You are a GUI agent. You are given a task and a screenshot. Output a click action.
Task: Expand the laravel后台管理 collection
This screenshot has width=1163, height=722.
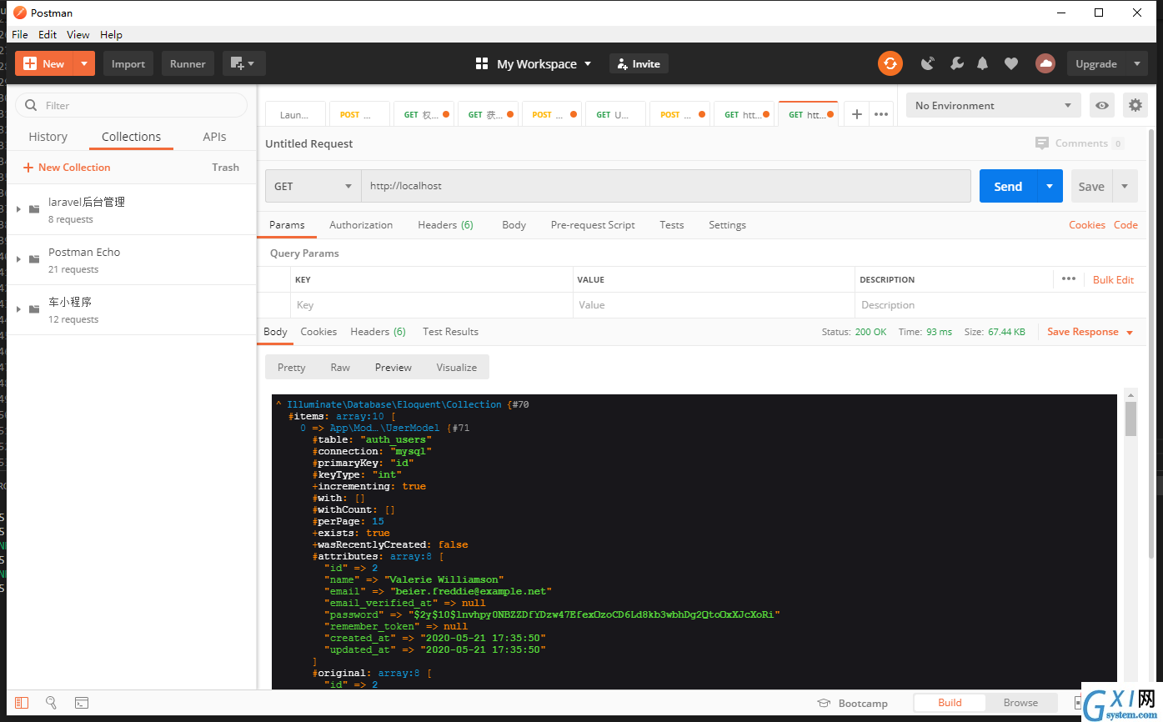[x=18, y=209]
